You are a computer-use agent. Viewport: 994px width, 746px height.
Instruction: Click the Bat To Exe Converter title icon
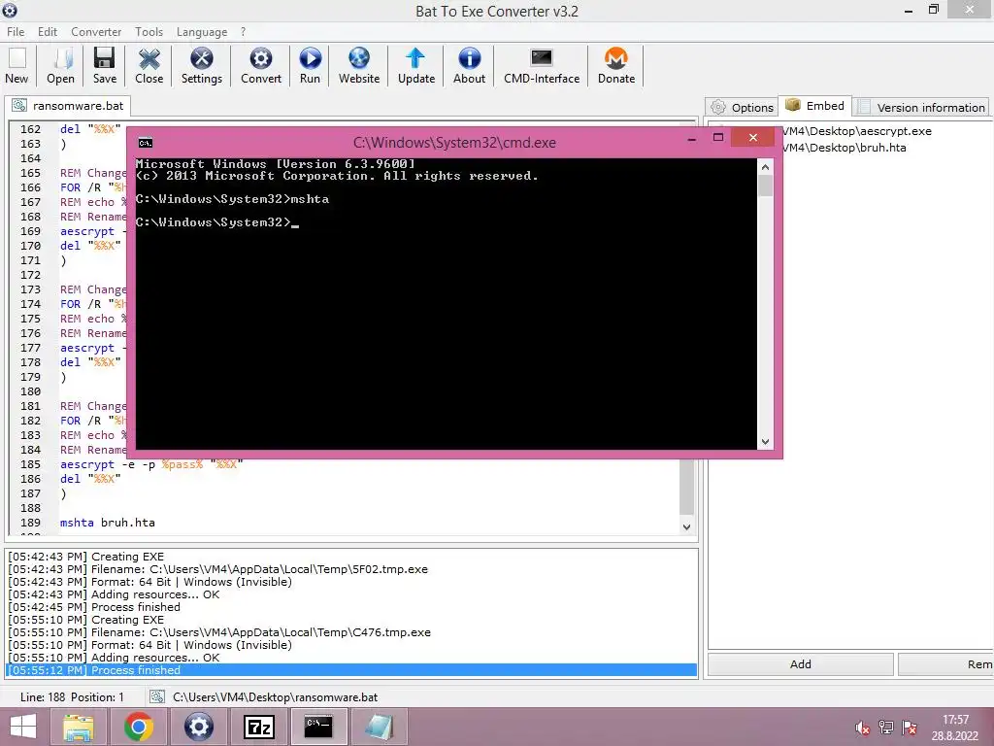pyautogui.click(x=10, y=10)
